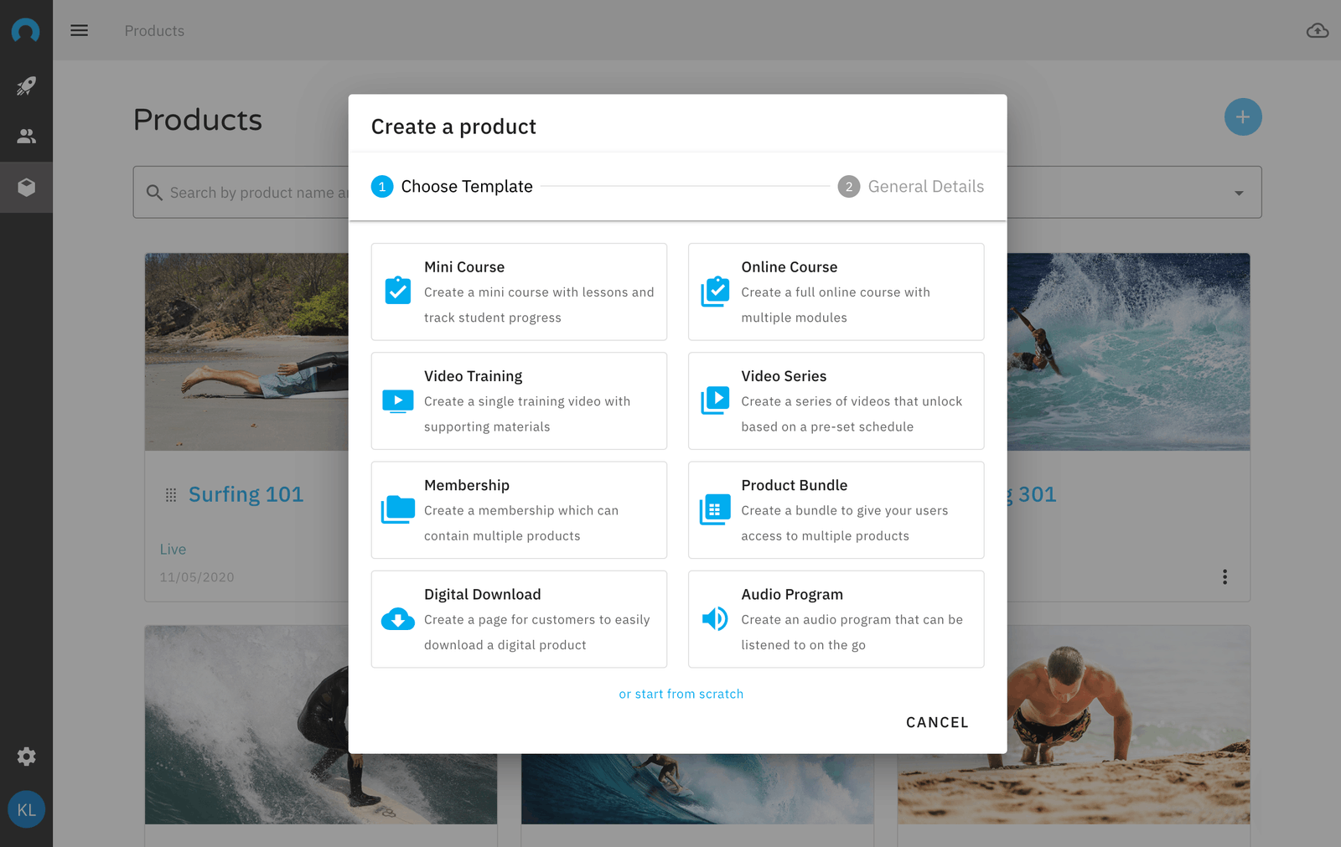
Task: Open Settings via gear icon
Action: tap(26, 757)
